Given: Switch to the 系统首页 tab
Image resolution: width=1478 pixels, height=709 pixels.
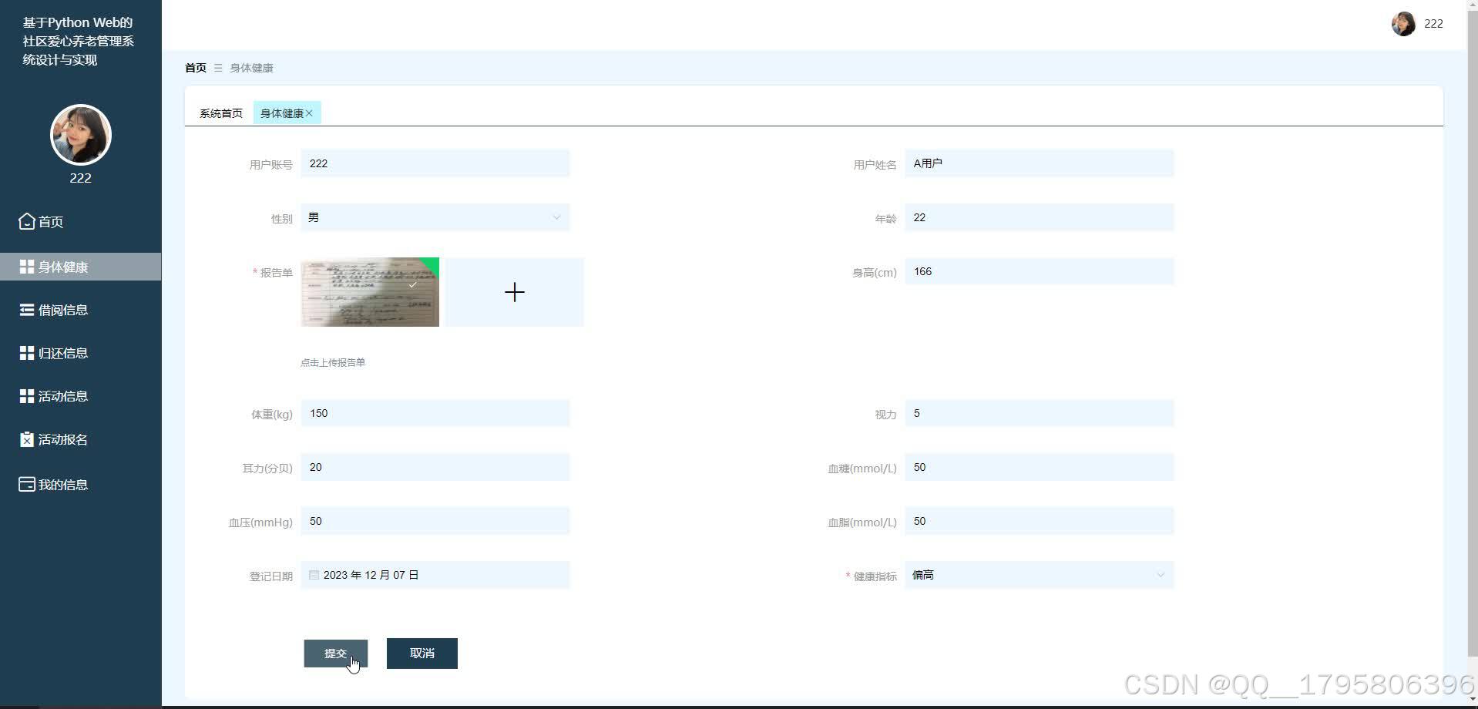Looking at the screenshot, I should pyautogui.click(x=221, y=113).
